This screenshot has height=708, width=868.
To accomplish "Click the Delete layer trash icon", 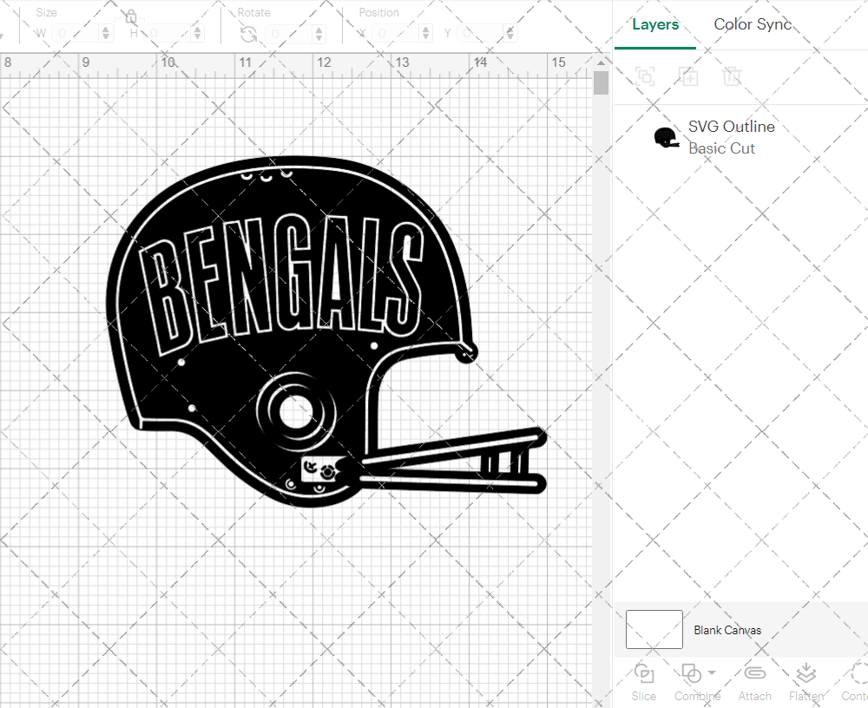I will [732, 75].
